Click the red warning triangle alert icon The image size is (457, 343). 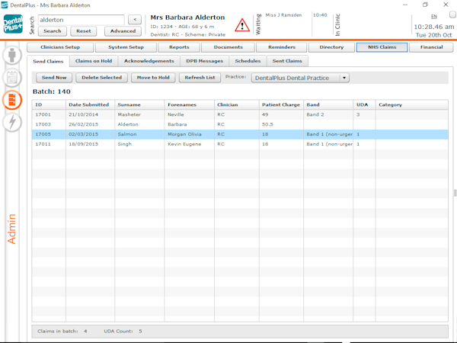[x=242, y=25]
